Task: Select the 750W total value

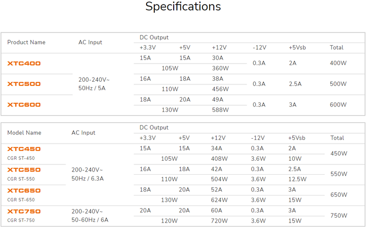Action: [x=339, y=216]
